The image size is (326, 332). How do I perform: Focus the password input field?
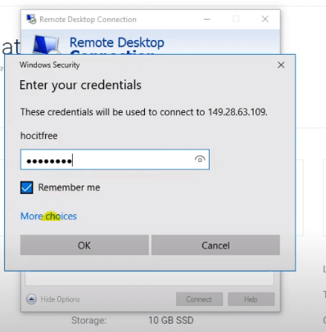pyautogui.click(x=115, y=159)
